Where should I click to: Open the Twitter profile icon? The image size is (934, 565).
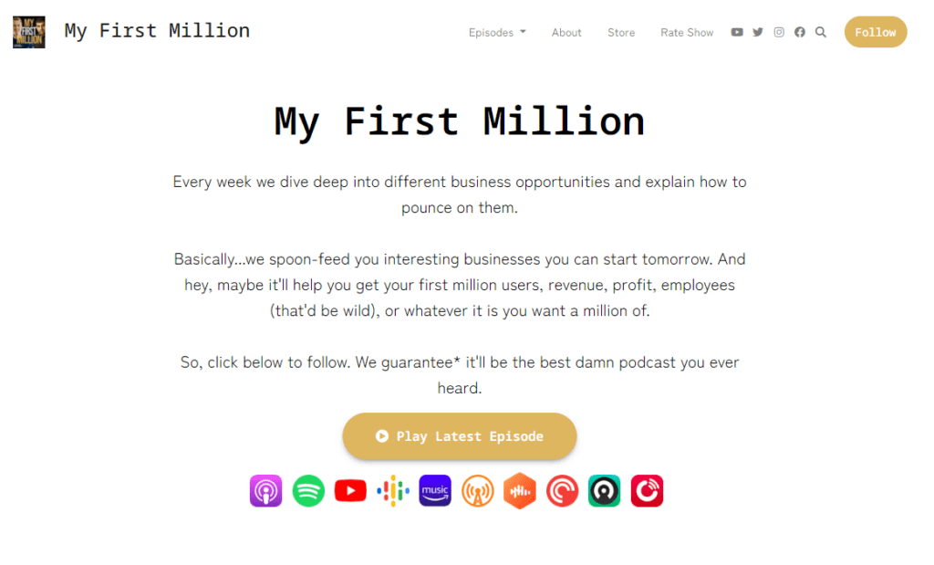pyautogui.click(x=758, y=32)
